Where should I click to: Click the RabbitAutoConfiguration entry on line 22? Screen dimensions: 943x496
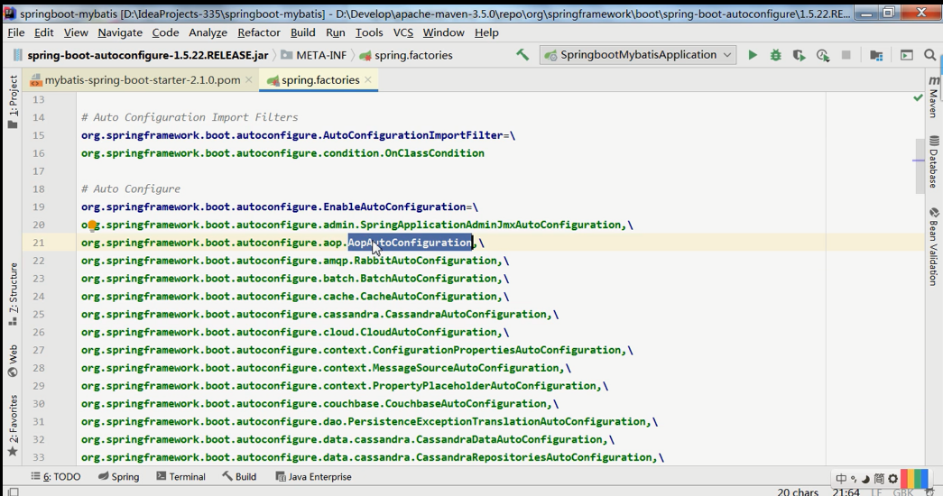tap(426, 261)
